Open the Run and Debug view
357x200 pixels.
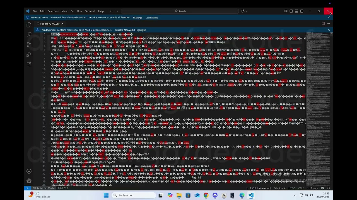[x=29, y=54]
